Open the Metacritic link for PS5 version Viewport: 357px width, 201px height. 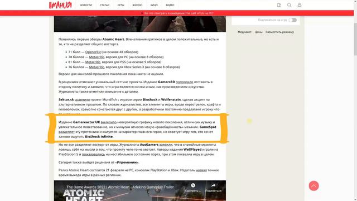93,62
